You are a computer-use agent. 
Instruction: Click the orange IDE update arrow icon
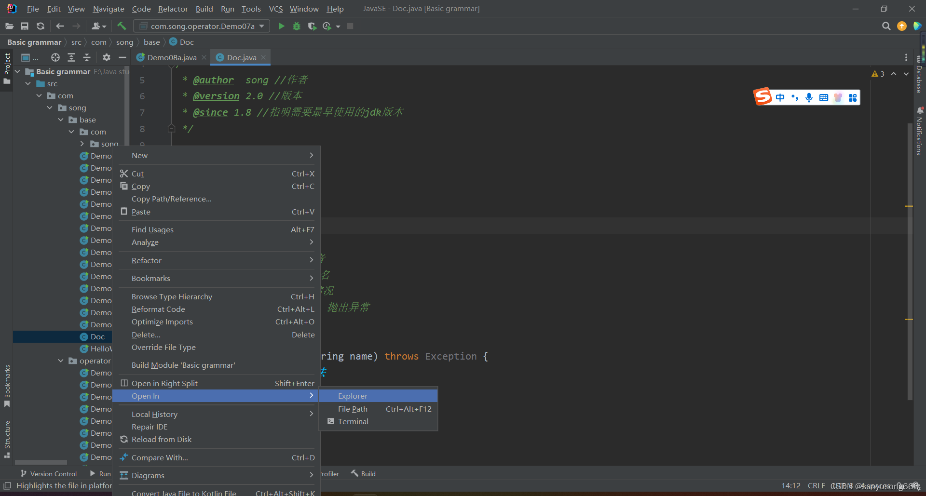tap(902, 26)
